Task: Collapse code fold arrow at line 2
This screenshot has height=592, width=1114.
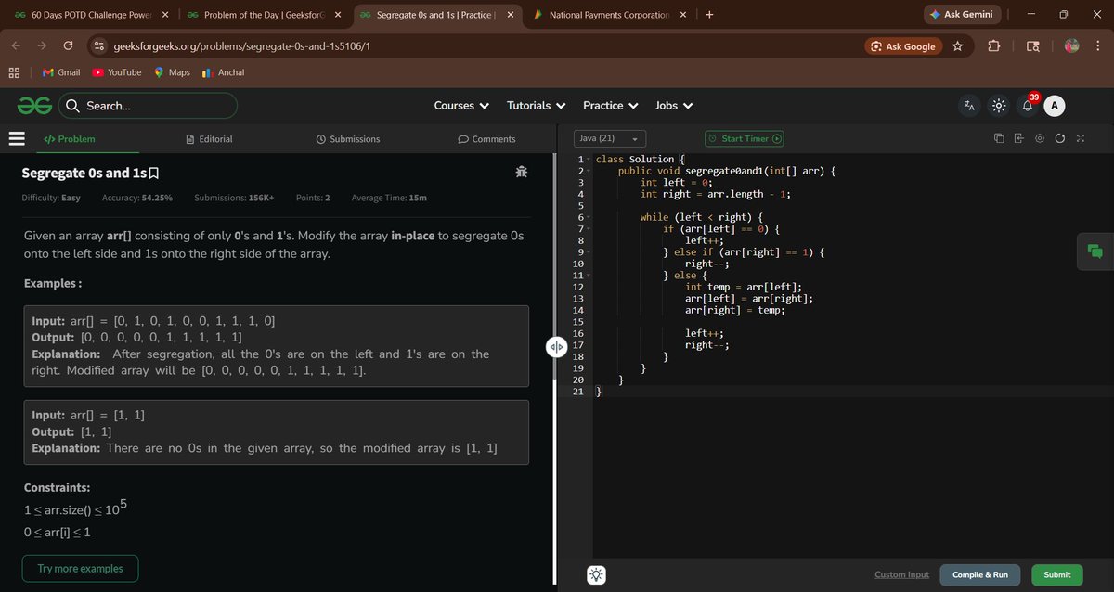Action: (589, 172)
